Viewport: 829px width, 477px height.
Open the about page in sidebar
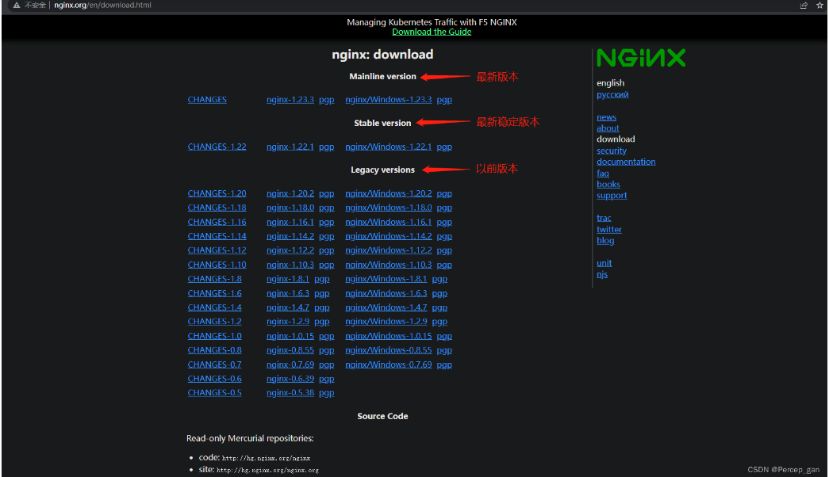[x=608, y=128]
